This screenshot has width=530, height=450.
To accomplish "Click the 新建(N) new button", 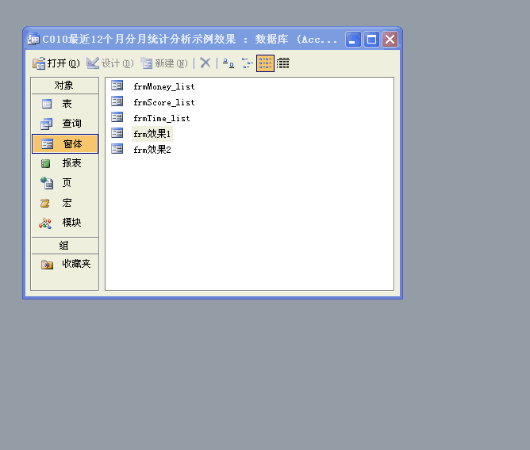I will [x=164, y=63].
